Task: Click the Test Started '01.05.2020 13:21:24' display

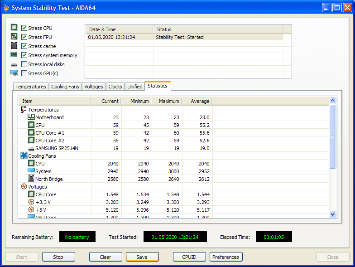Action: point(175,237)
